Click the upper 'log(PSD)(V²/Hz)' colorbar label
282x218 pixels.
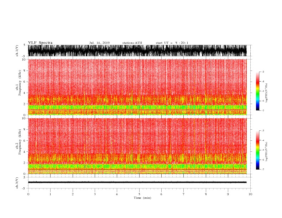point(266,93)
